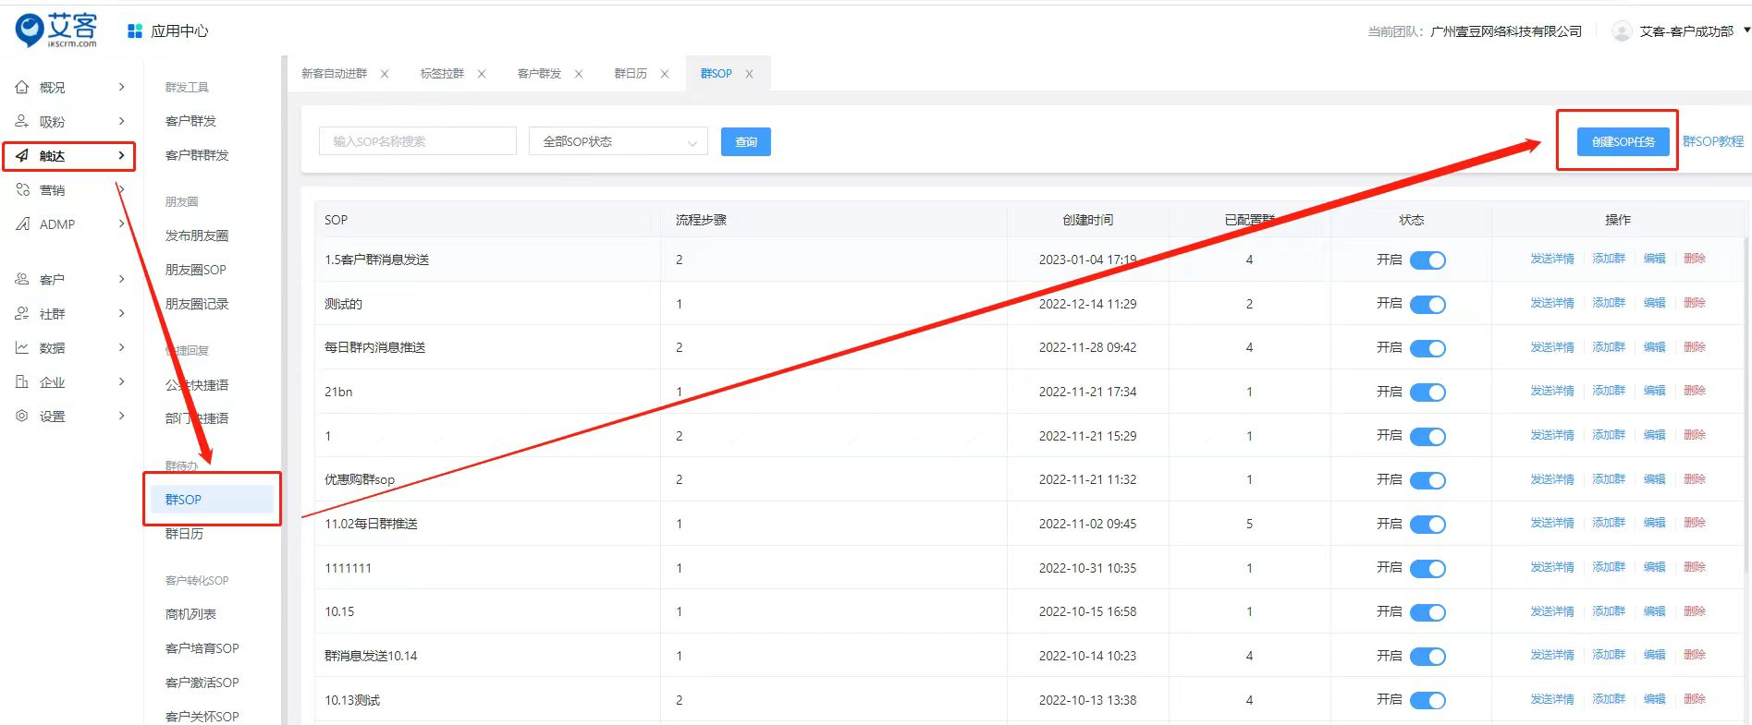Screen dimensions: 1752x725
Task: Switch to the 标签拉群 tab
Action: pyautogui.click(x=442, y=74)
